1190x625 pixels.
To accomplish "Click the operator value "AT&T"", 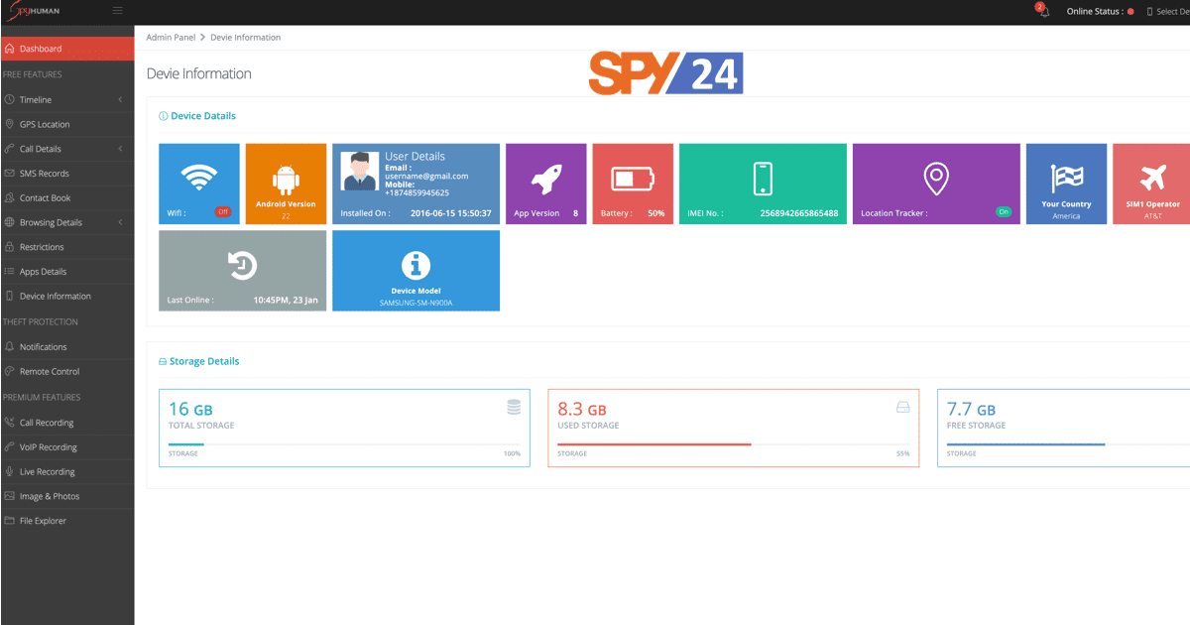I will 1153,216.
